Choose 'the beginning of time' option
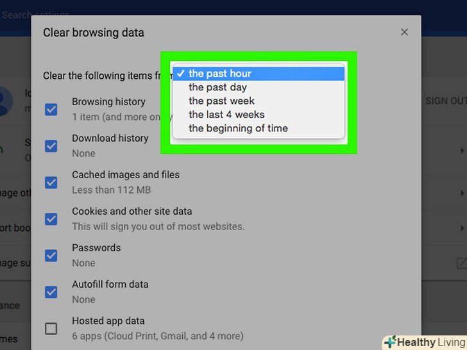 click(238, 128)
